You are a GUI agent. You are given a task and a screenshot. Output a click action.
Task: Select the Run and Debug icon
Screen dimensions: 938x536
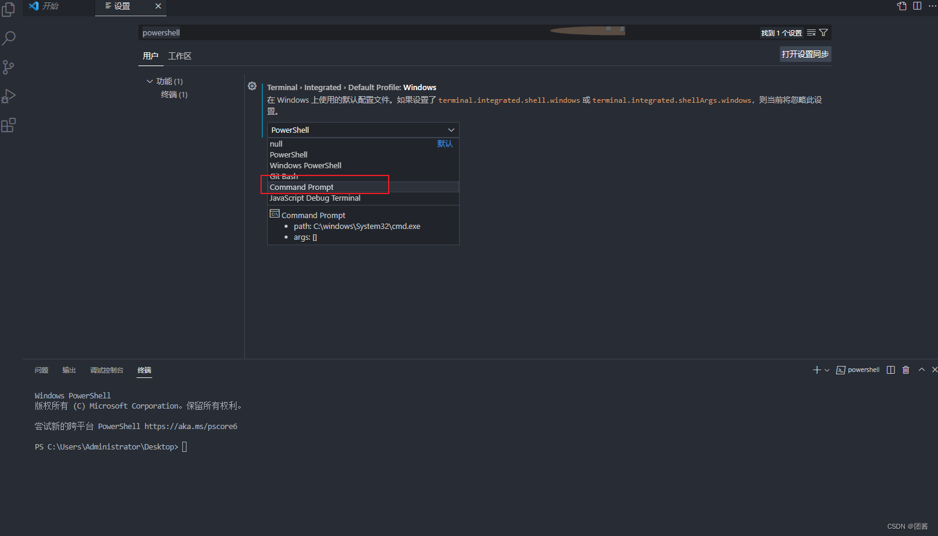pyautogui.click(x=9, y=96)
